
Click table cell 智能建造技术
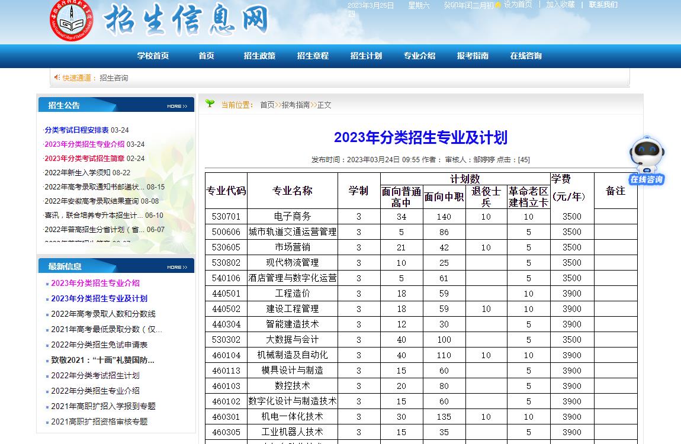pyautogui.click(x=293, y=324)
